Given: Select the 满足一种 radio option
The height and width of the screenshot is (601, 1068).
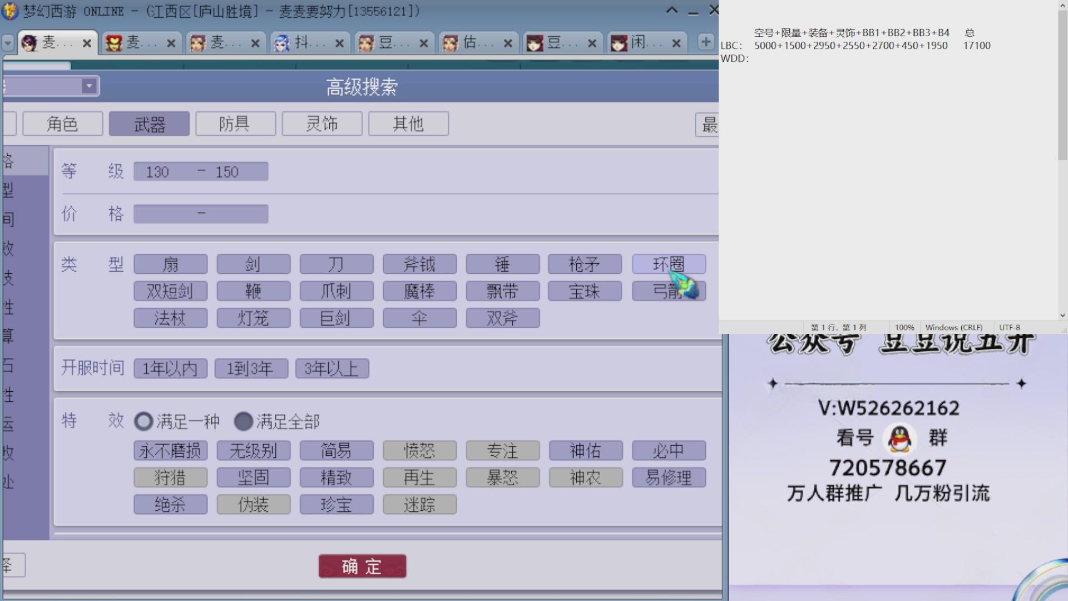Looking at the screenshot, I should pyautogui.click(x=144, y=421).
